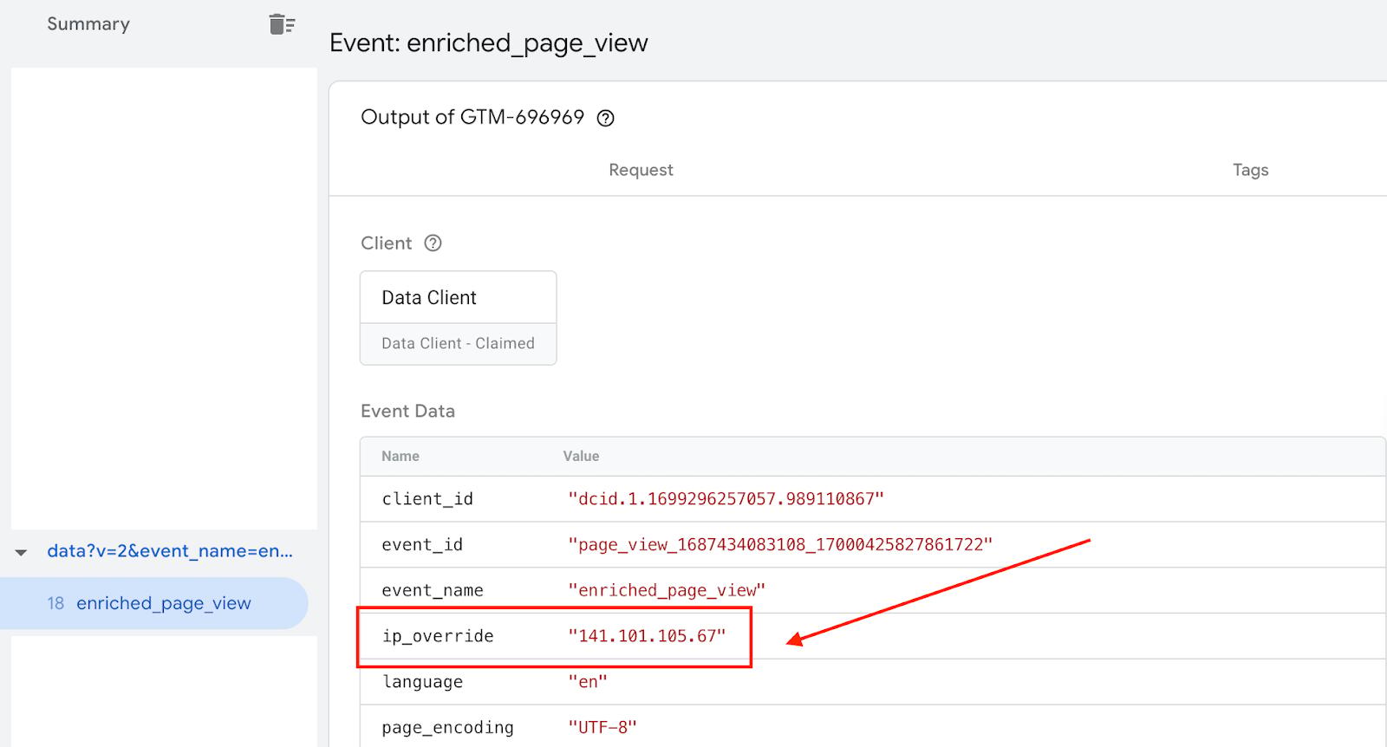The height and width of the screenshot is (747, 1387).
Task: Clear the summary list with trash icon
Action: click(282, 24)
